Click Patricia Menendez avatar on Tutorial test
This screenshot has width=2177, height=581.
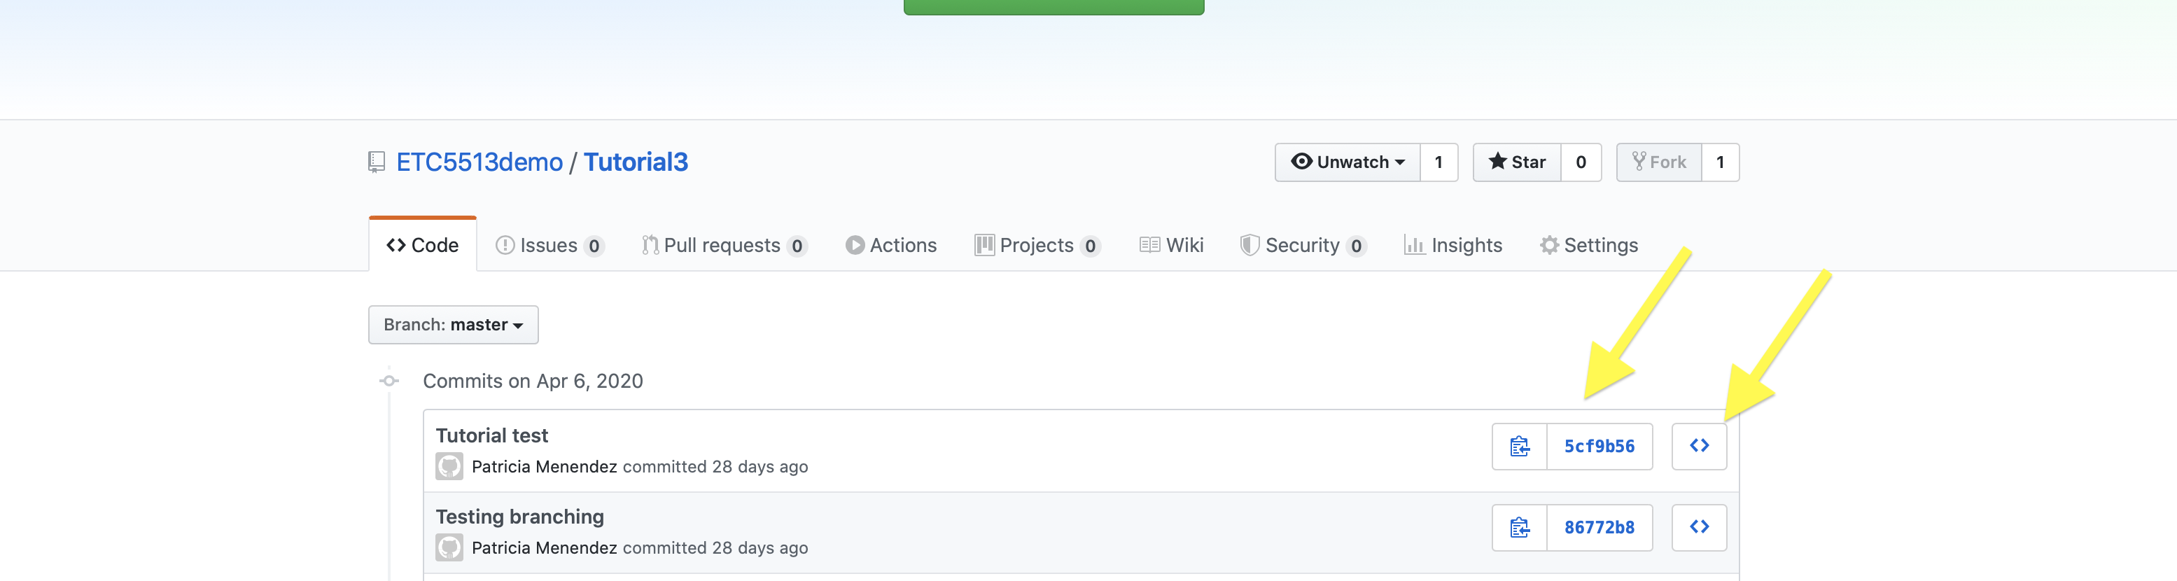tap(449, 466)
